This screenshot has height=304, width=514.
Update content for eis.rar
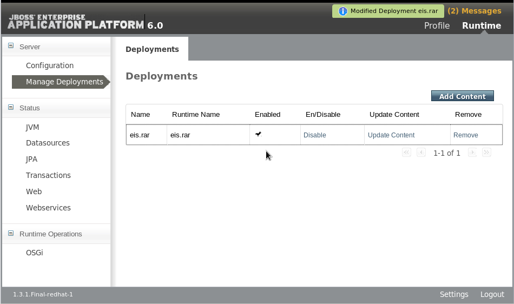(x=391, y=135)
